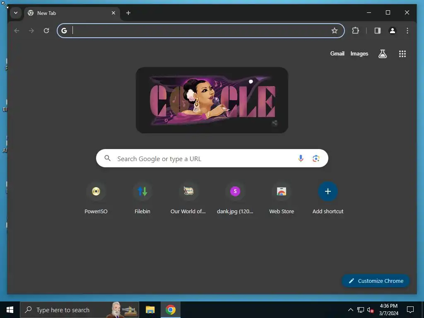Click Customize Chrome button

(x=376, y=281)
